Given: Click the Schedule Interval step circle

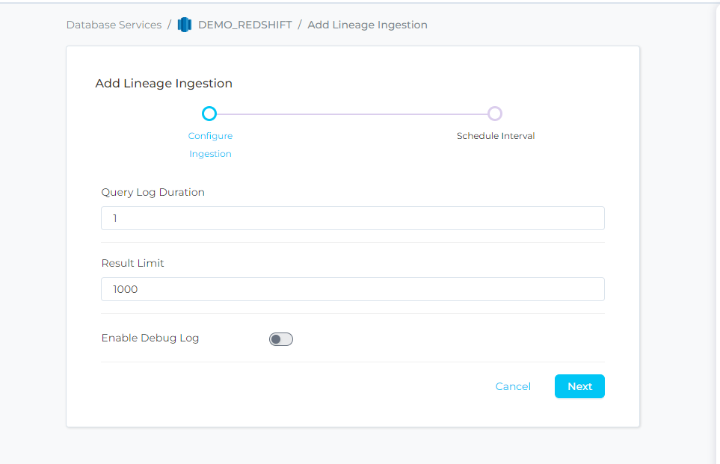Looking at the screenshot, I should pyautogui.click(x=494, y=114).
